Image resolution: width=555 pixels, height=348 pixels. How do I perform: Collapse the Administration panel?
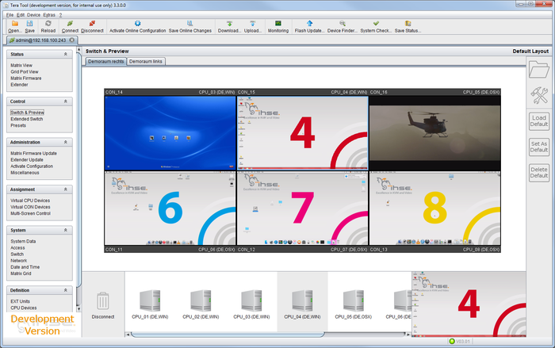66,142
